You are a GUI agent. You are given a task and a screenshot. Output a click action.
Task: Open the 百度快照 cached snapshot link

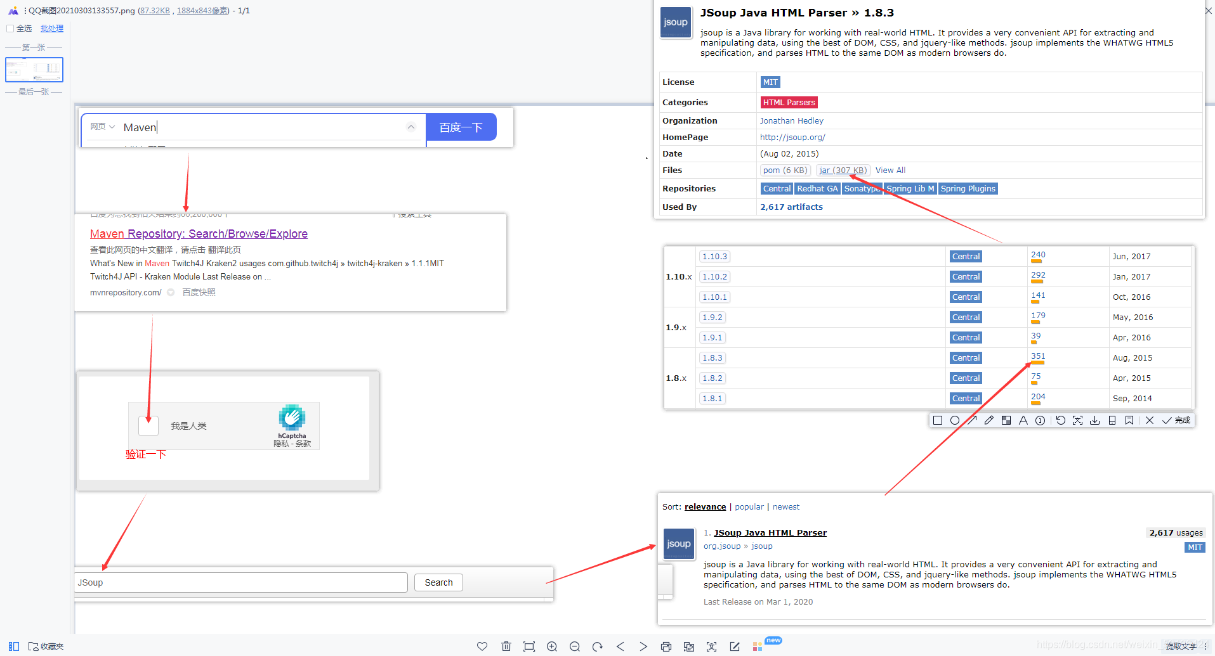tap(199, 292)
